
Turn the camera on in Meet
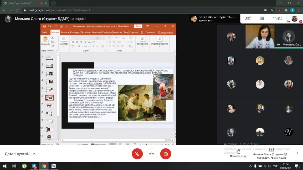click(x=166, y=154)
